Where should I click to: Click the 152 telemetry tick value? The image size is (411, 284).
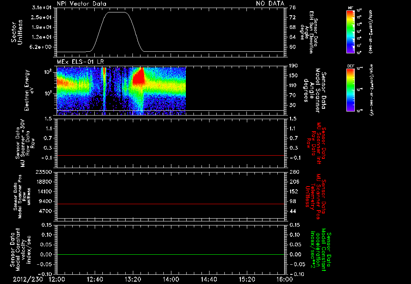pyautogui.click(x=294, y=191)
